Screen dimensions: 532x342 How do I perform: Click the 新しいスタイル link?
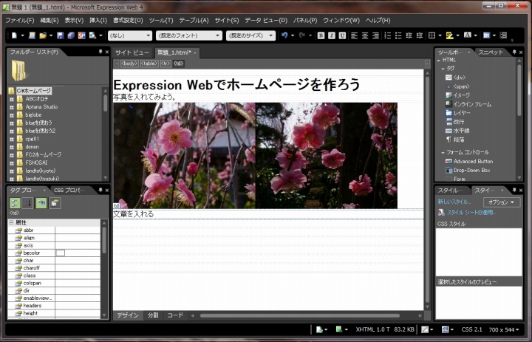(454, 202)
